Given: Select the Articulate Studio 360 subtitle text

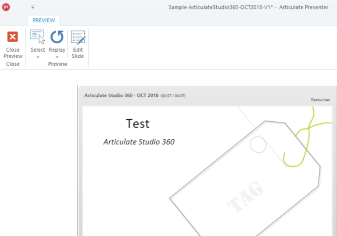Looking at the screenshot, I should click(x=139, y=142).
